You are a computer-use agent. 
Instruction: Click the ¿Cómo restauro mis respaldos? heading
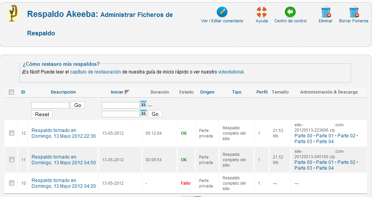61,64
